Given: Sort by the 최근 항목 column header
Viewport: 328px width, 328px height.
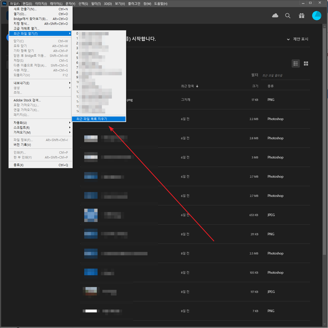Looking at the screenshot, I should click(x=187, y=86).
